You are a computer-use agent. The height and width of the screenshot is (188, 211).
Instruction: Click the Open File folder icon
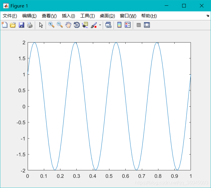point(13,25)
